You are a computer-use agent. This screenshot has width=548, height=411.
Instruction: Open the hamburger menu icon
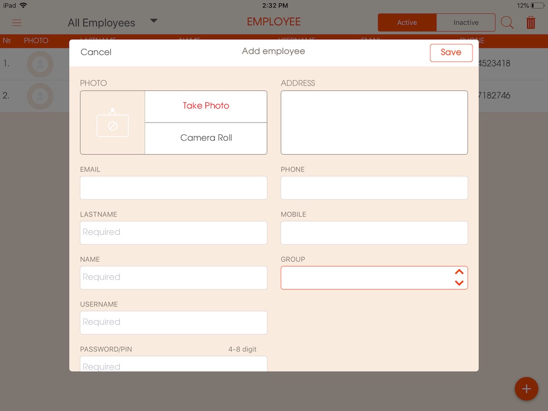tap(17, 23)
